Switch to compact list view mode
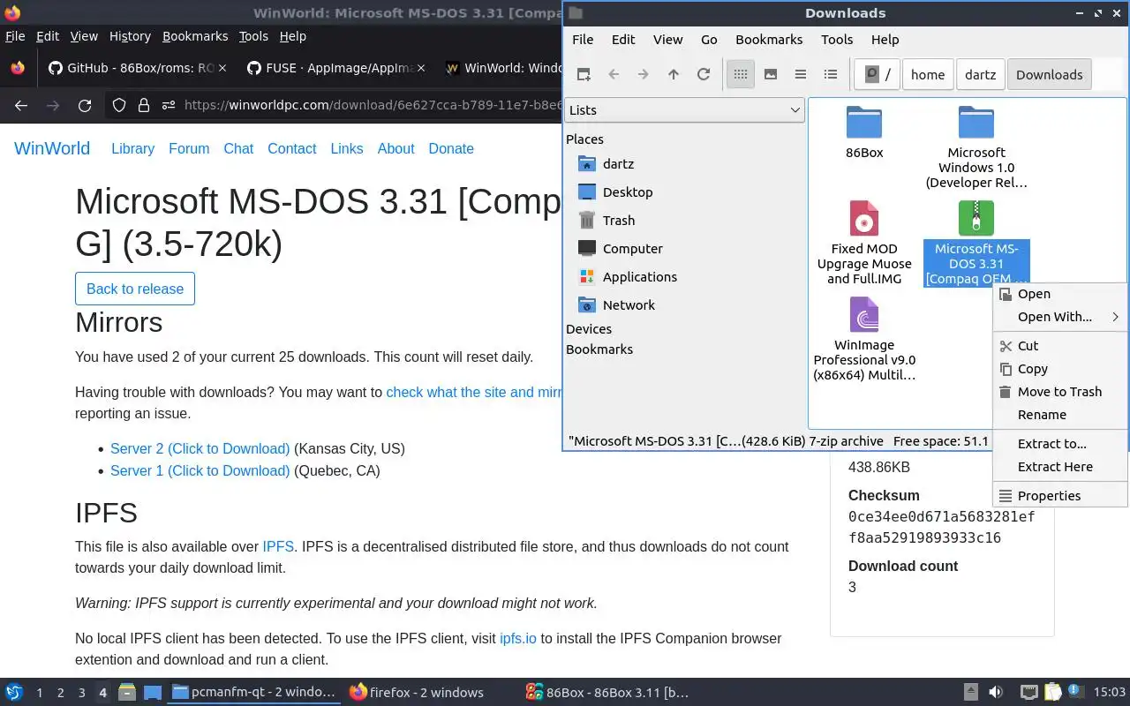The width and height of the screenshot is (1130, 706). click(801, 75)
